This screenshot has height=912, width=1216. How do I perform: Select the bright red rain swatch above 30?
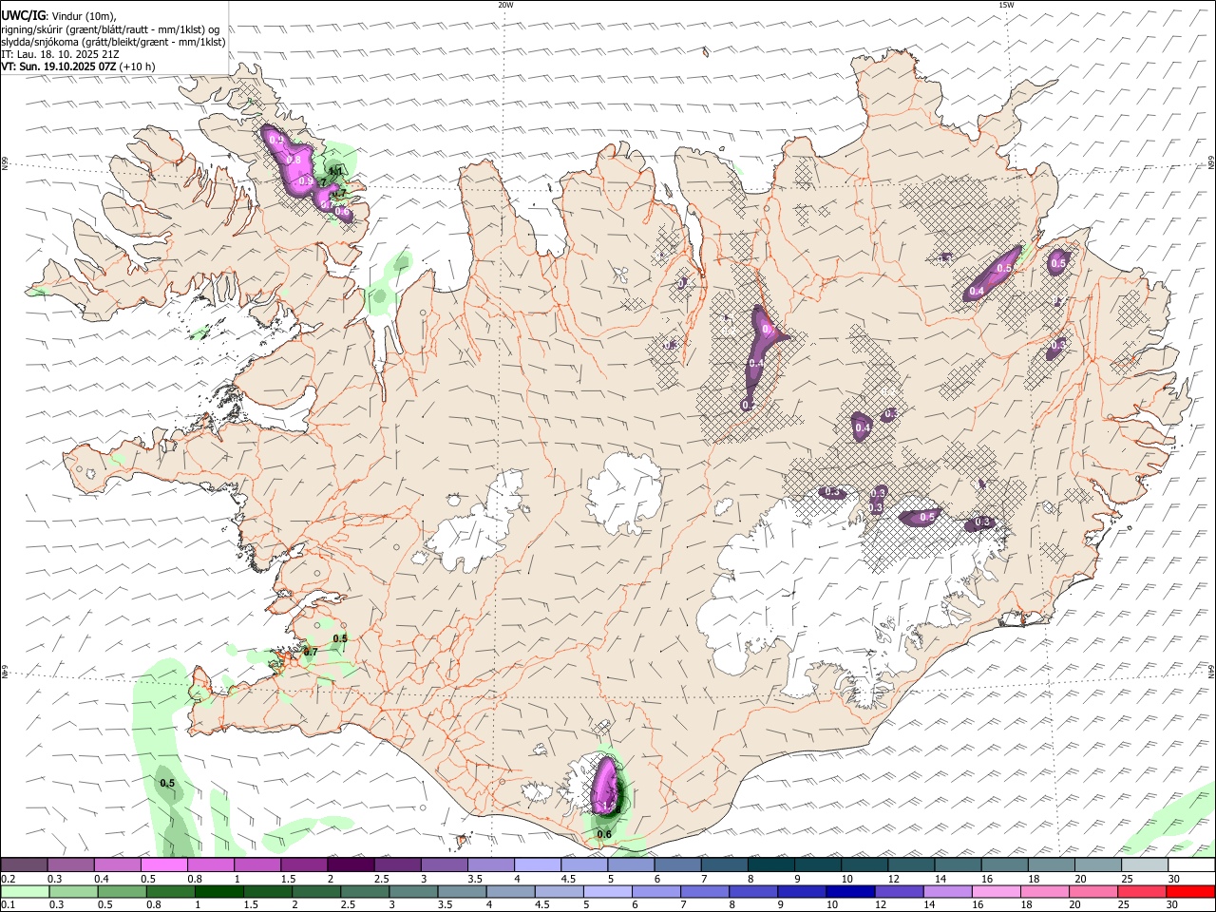click(1191, 892)
